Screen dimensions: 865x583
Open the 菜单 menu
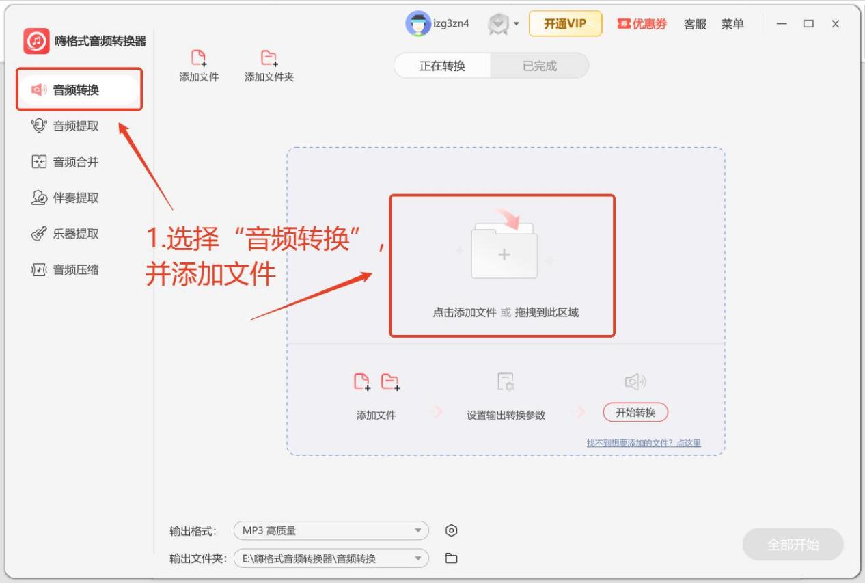pos(732,24)
